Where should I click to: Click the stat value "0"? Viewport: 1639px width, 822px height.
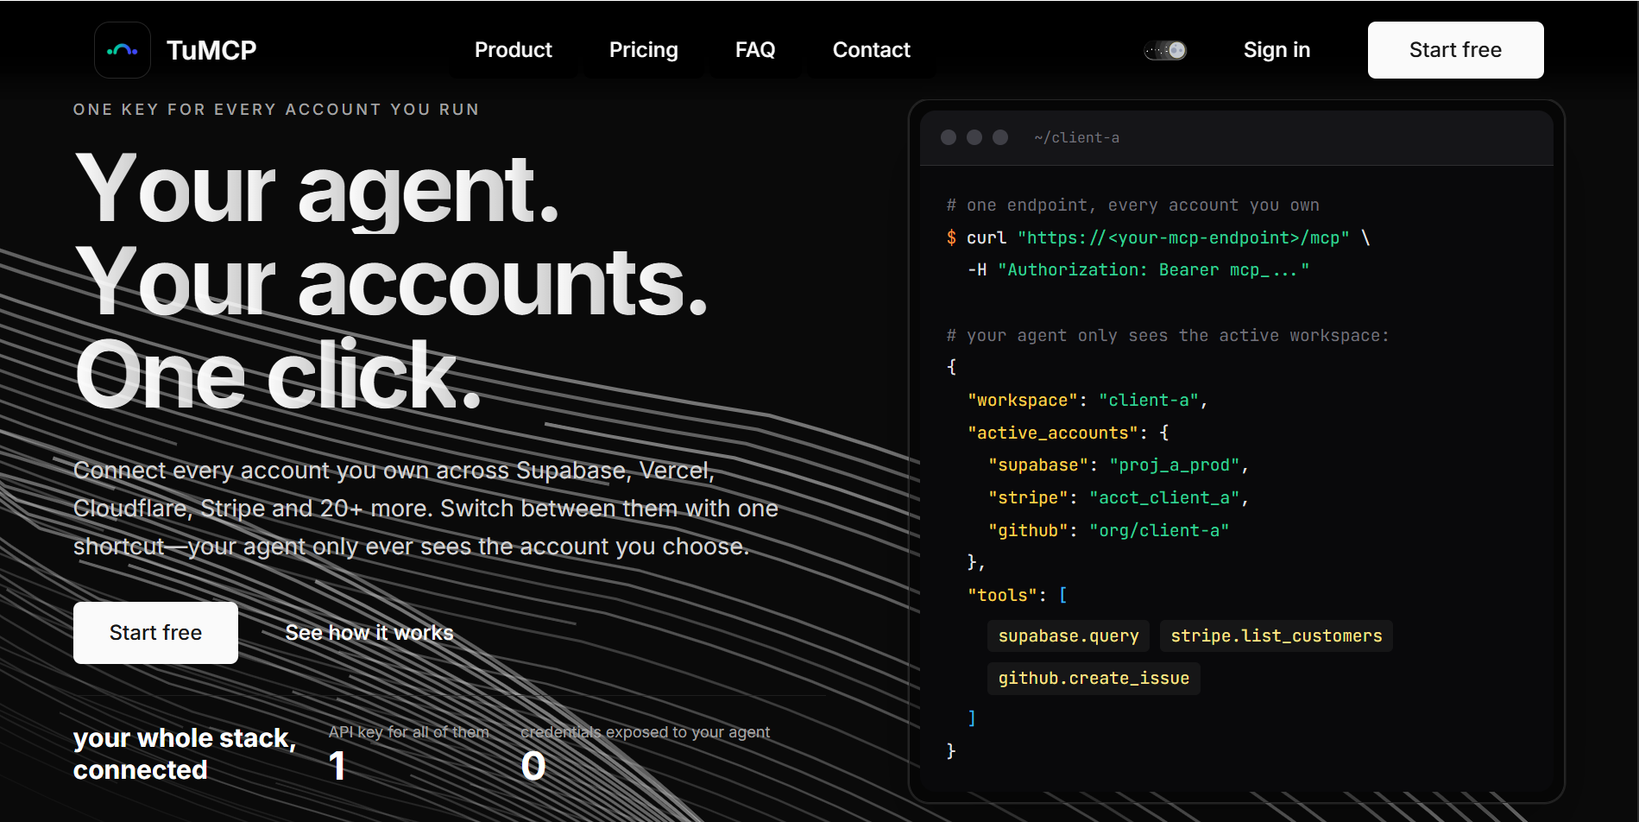pyautogui.click(x=533, y=766)
